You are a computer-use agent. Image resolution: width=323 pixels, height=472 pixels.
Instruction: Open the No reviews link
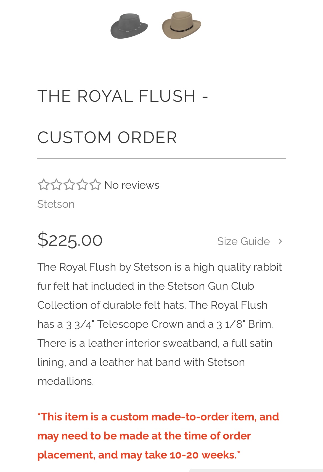pyautogui.click(x=132, y=185)
